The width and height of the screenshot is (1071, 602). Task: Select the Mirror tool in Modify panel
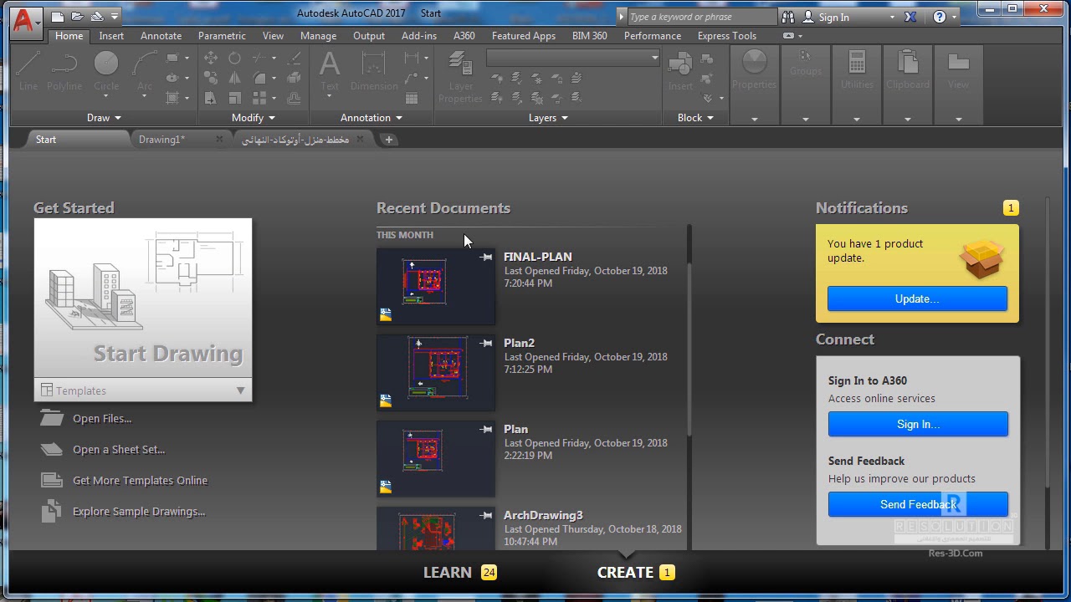coord(235,78)
